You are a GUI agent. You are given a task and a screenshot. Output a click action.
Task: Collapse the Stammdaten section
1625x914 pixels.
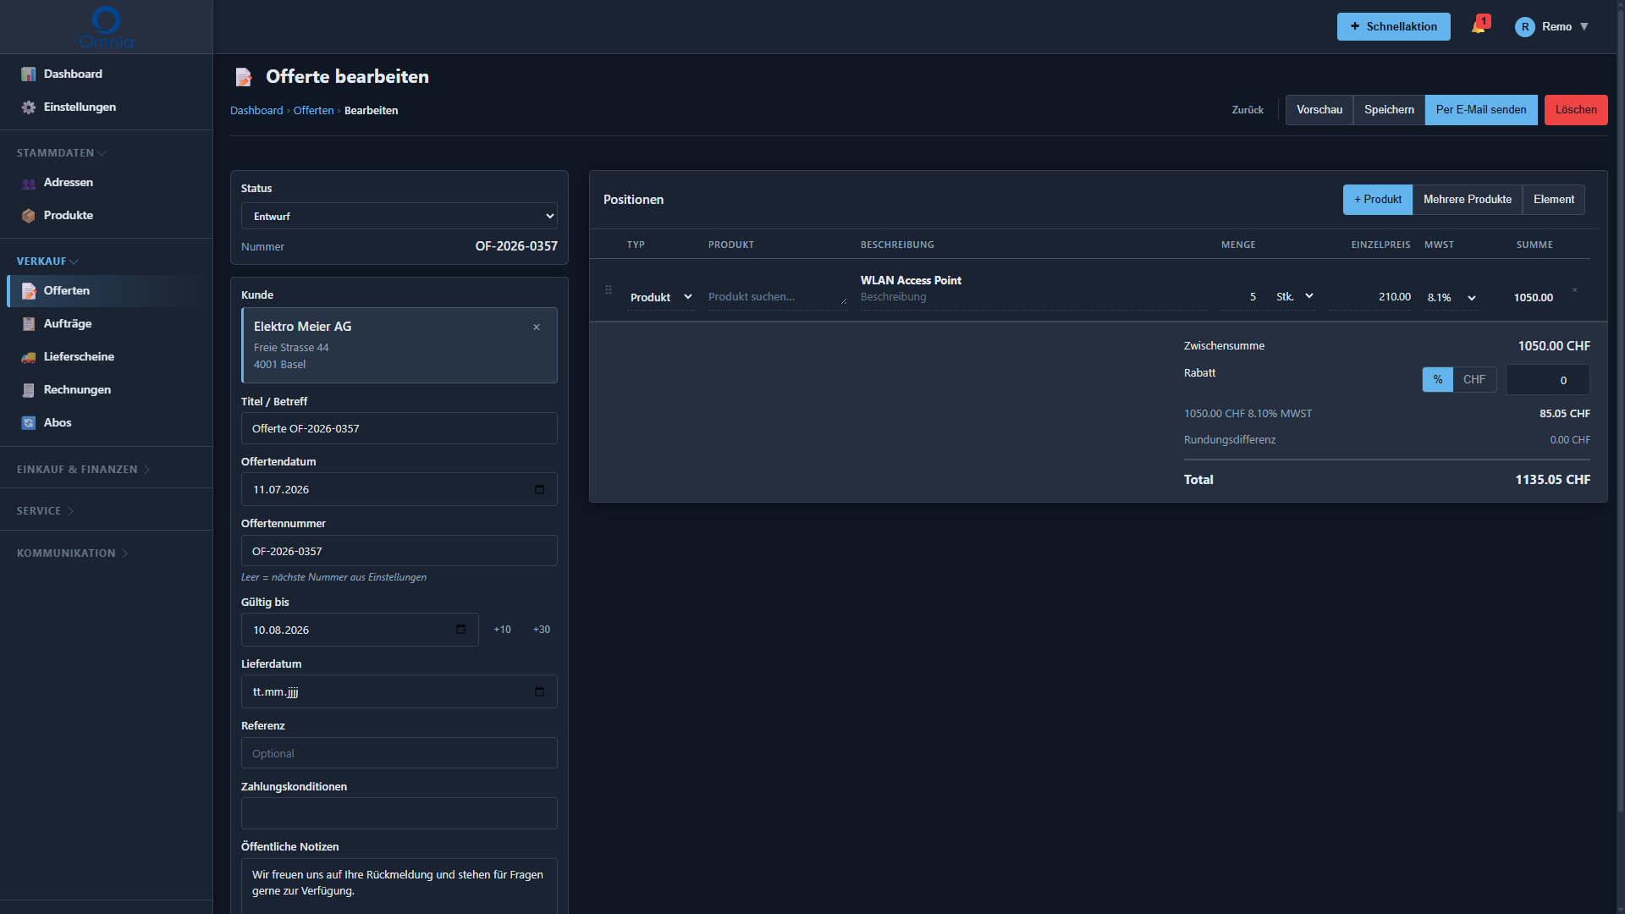(x=61, y=153)
